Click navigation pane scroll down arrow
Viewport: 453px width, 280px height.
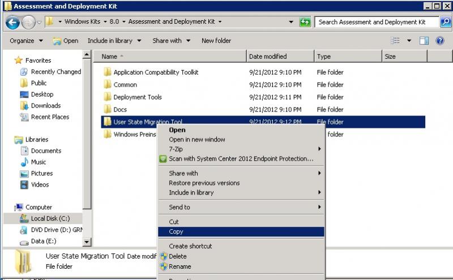87,242
